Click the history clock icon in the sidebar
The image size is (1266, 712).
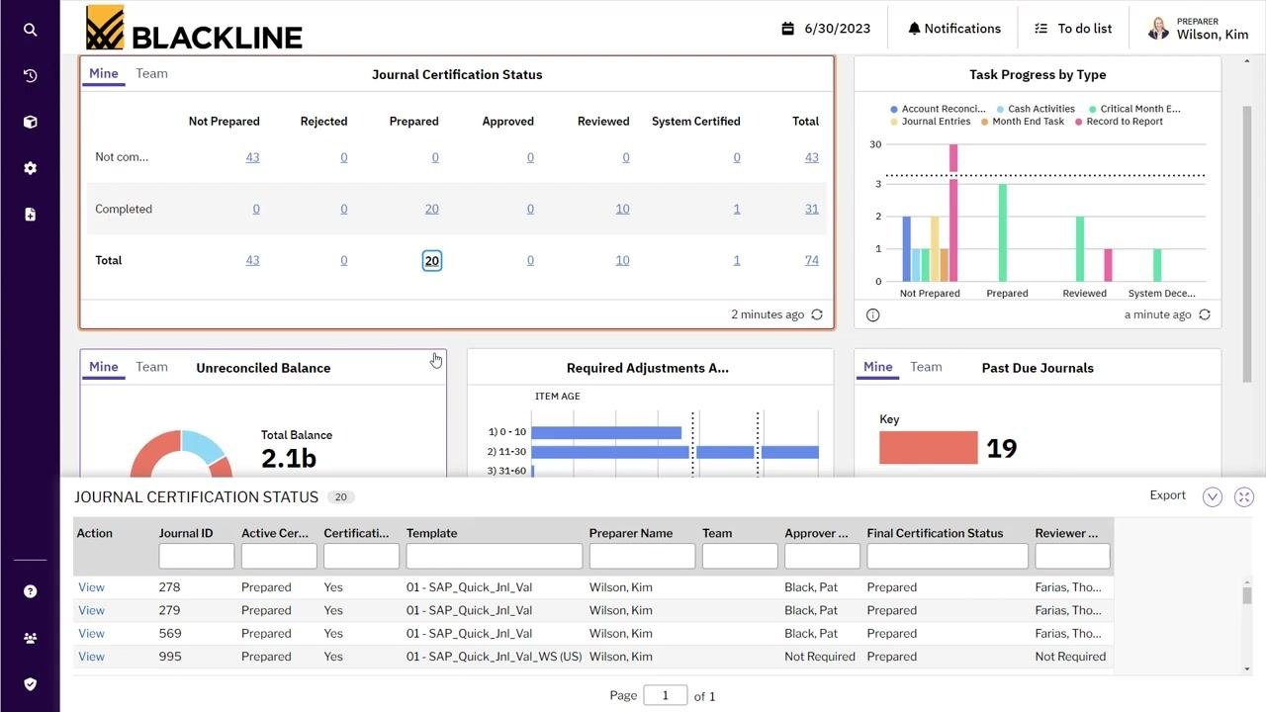pos(30,76)
